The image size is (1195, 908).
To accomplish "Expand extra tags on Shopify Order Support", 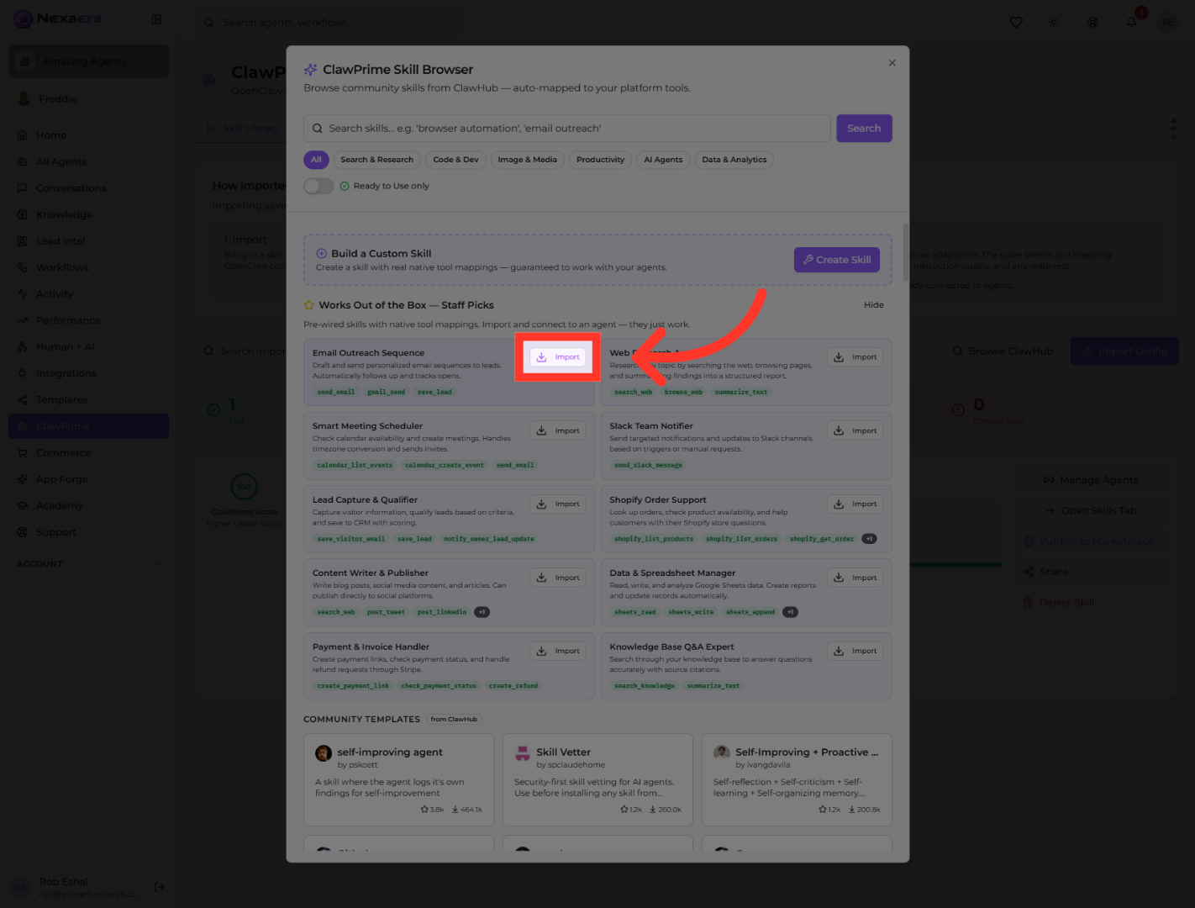I will (870, 539).
